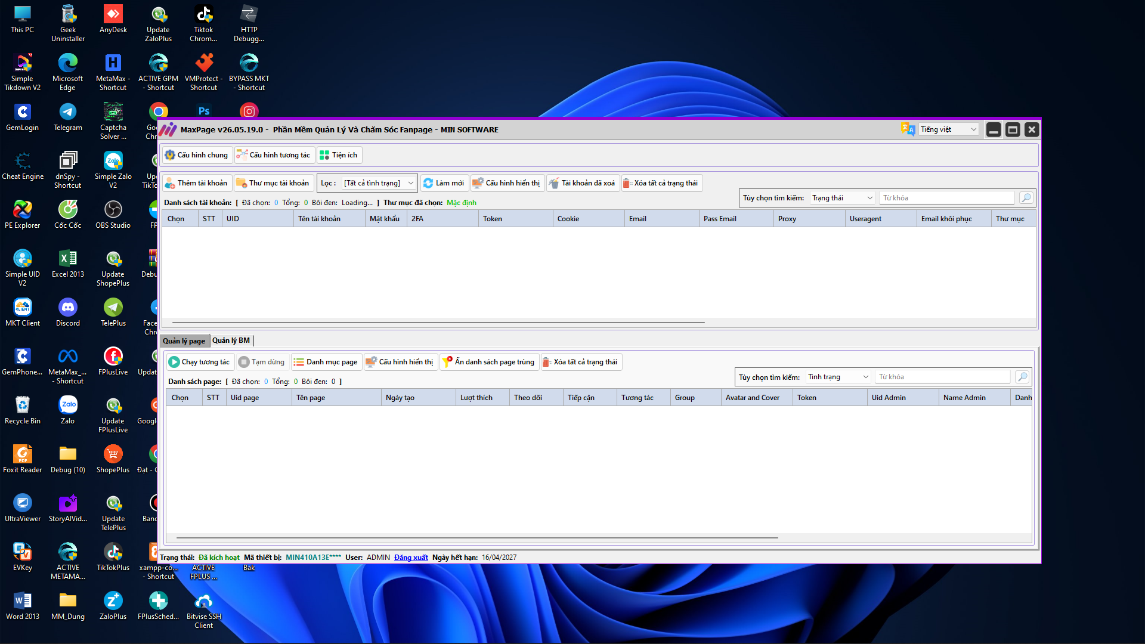The width and height of the screenshot is (1145, 644).
Task: Open Excel 2013 desktop icon
Action: tap(68, 264)
